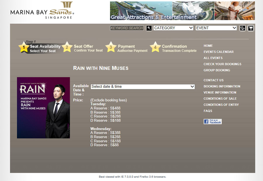Screen dimensions: 263x181
Task: Click the Tuesday: price heading
Action: click(98, 104)
